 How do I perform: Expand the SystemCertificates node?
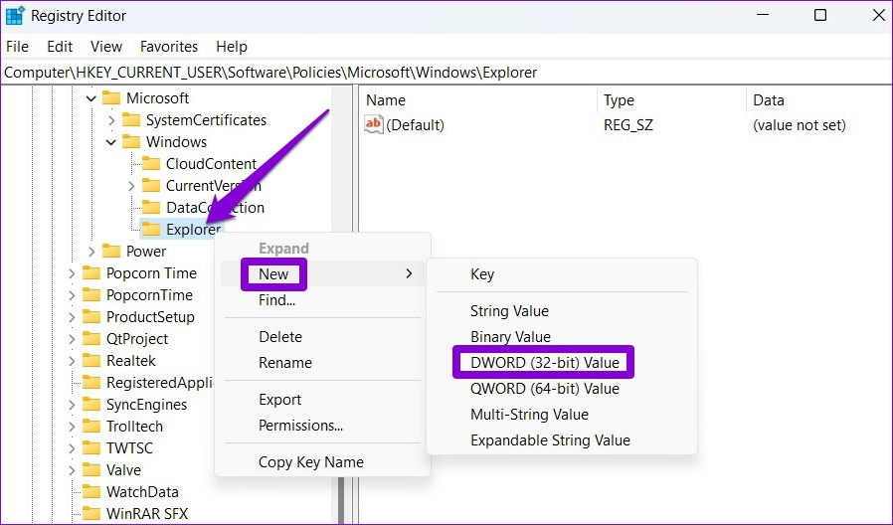(111, 120)
